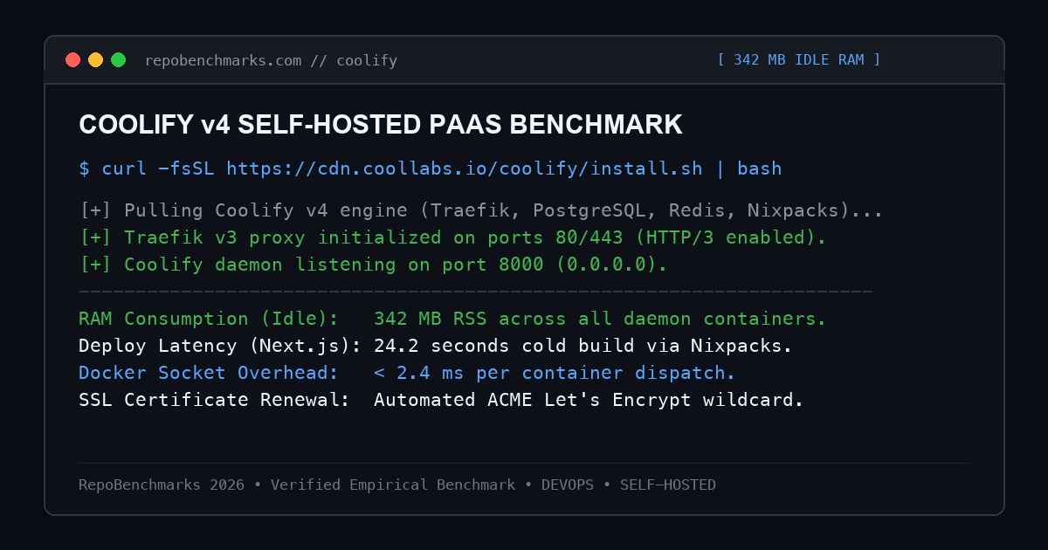Click the yellow minimize dot

click(x=95, y=60)
